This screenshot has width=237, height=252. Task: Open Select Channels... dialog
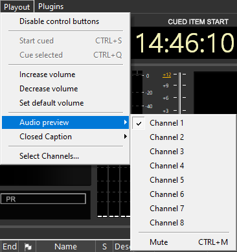tap(65, 156)
